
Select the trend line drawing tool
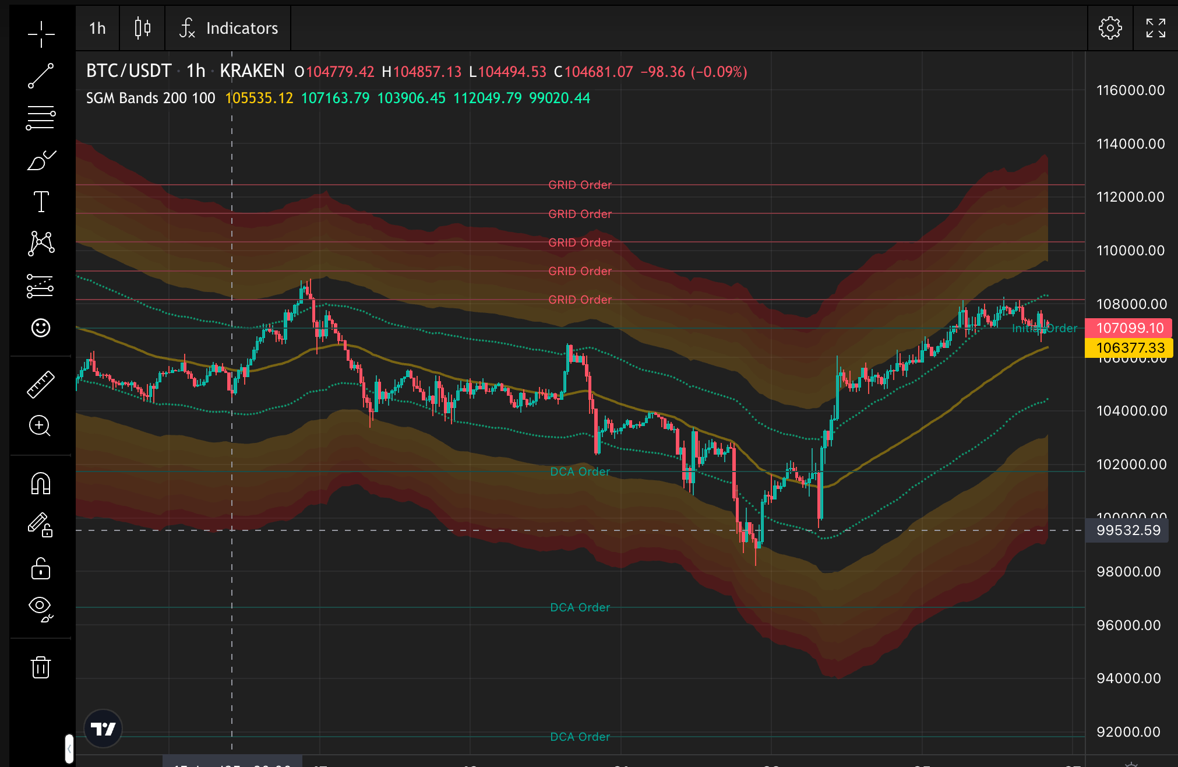(41, 76)
